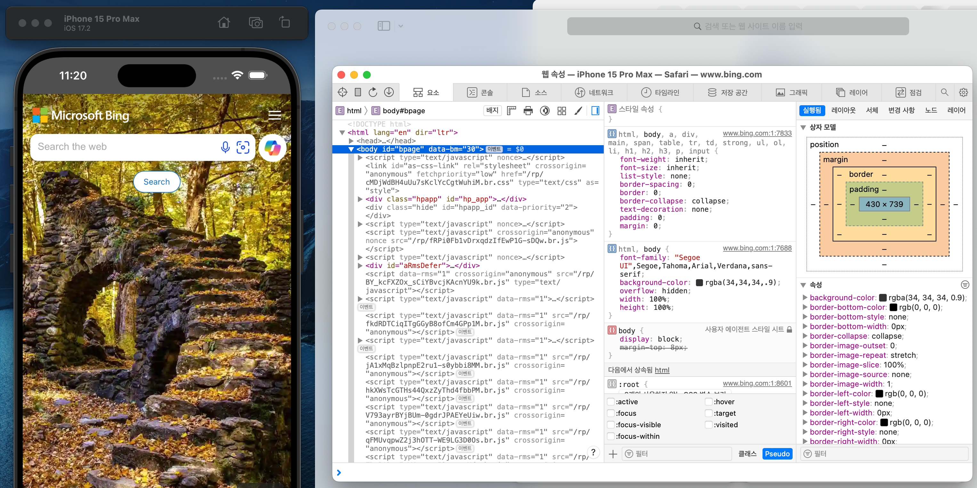Click the help question mark button

(593, 452)
